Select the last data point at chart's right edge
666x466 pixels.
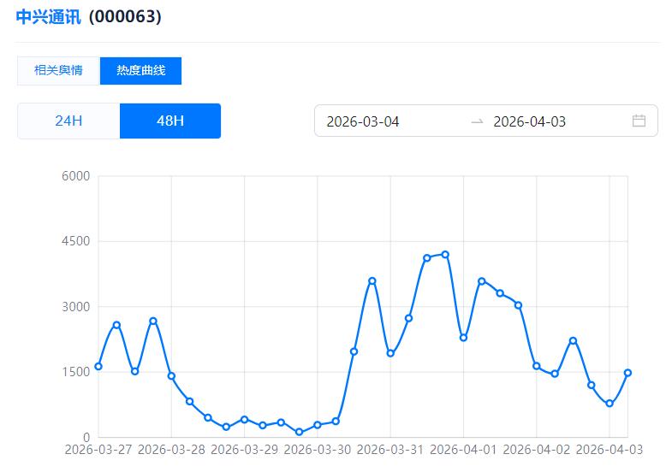coord(627,373)
